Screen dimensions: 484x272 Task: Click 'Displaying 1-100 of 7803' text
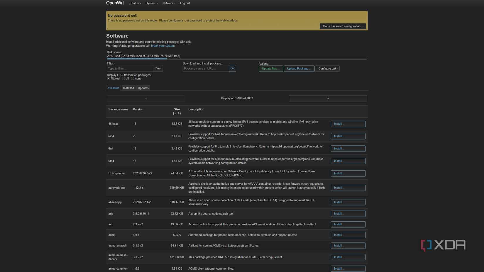point(237,98)
